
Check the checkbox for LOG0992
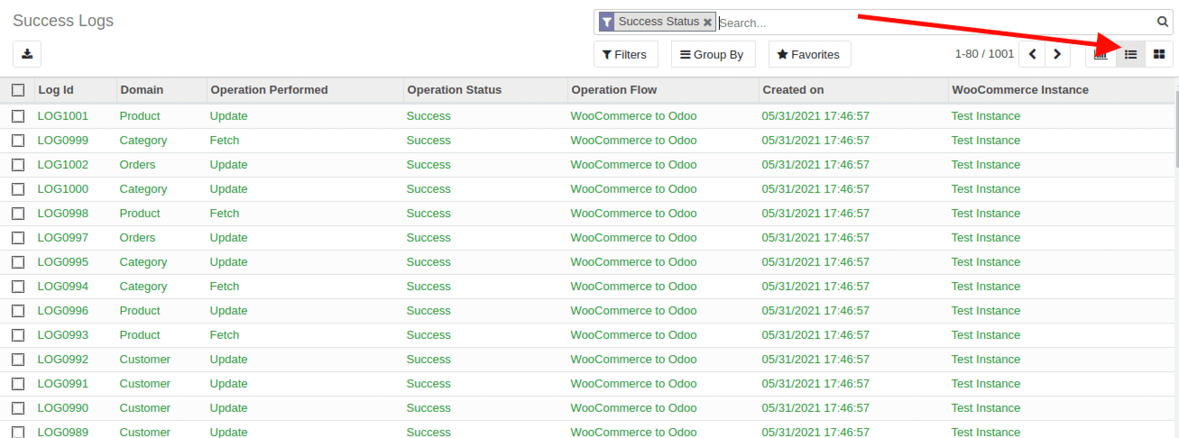pyautogui.click(x=18, y=359)
